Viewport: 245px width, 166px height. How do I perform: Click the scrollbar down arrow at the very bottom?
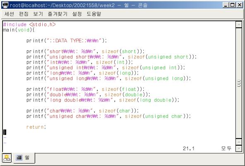point(239,148)
